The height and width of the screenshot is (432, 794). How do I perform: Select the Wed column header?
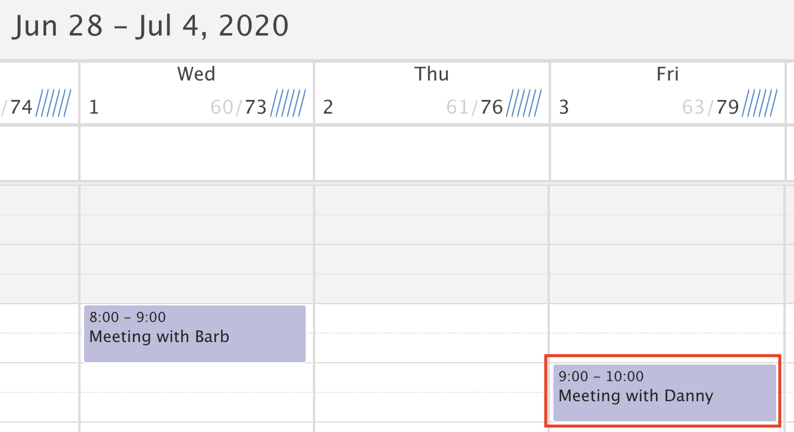click(x=196, y=75)
